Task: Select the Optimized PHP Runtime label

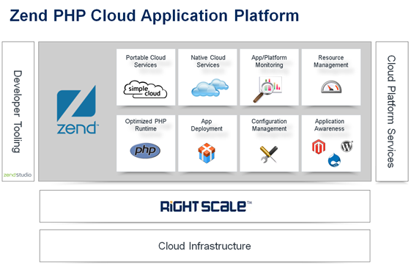Action: click(x=146, y=125)
